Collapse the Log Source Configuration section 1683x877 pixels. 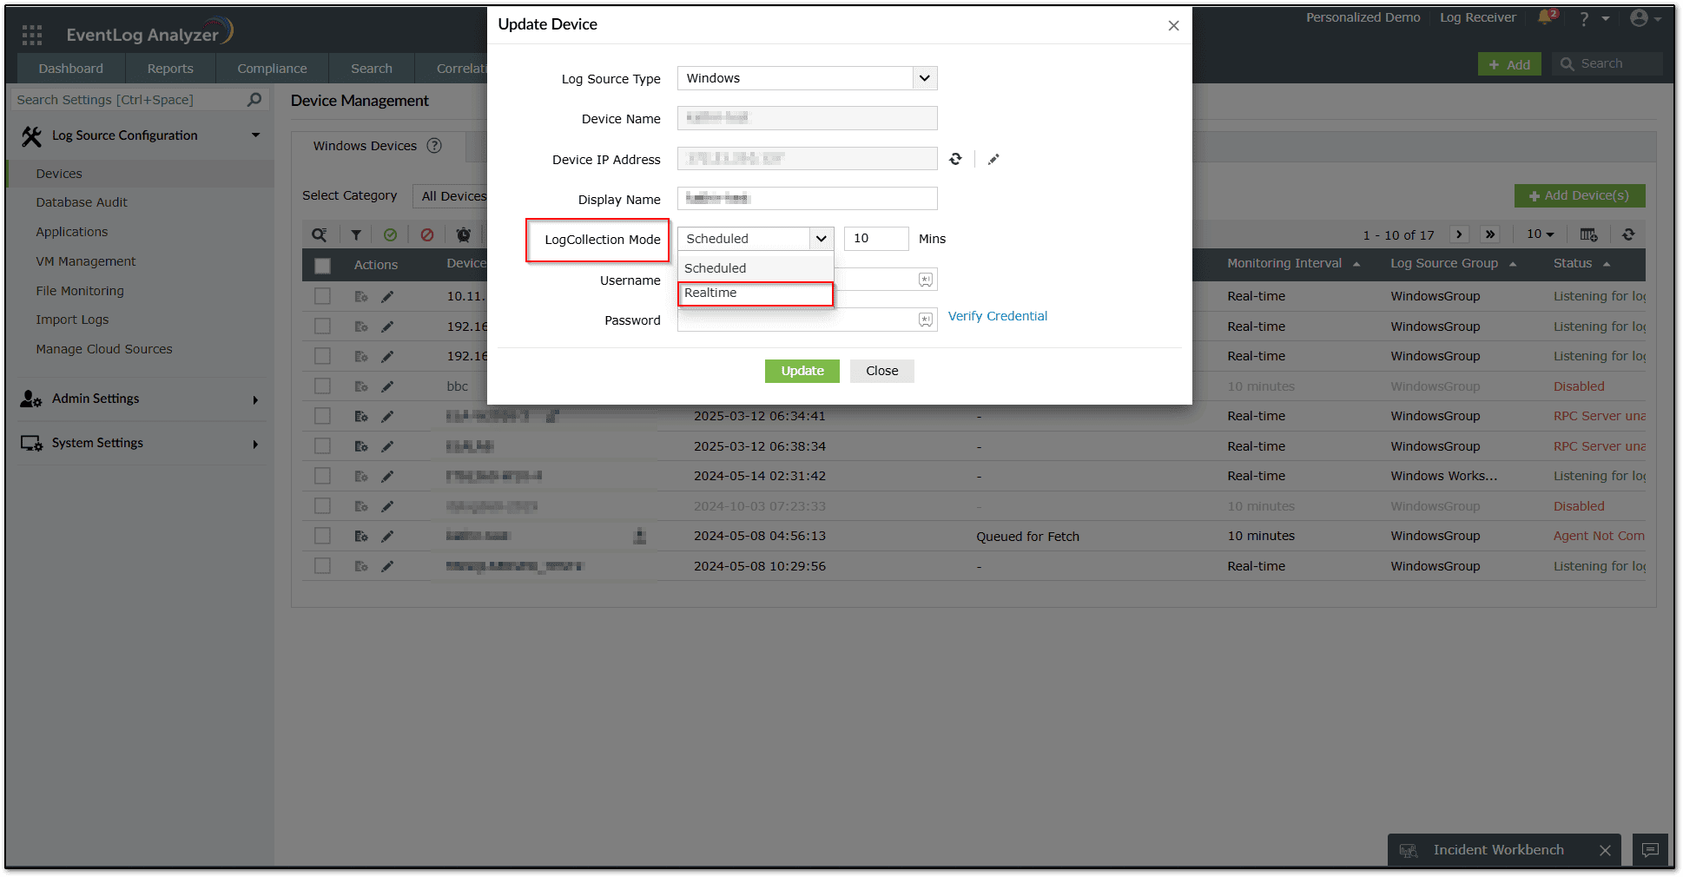(x=255, y=135)
